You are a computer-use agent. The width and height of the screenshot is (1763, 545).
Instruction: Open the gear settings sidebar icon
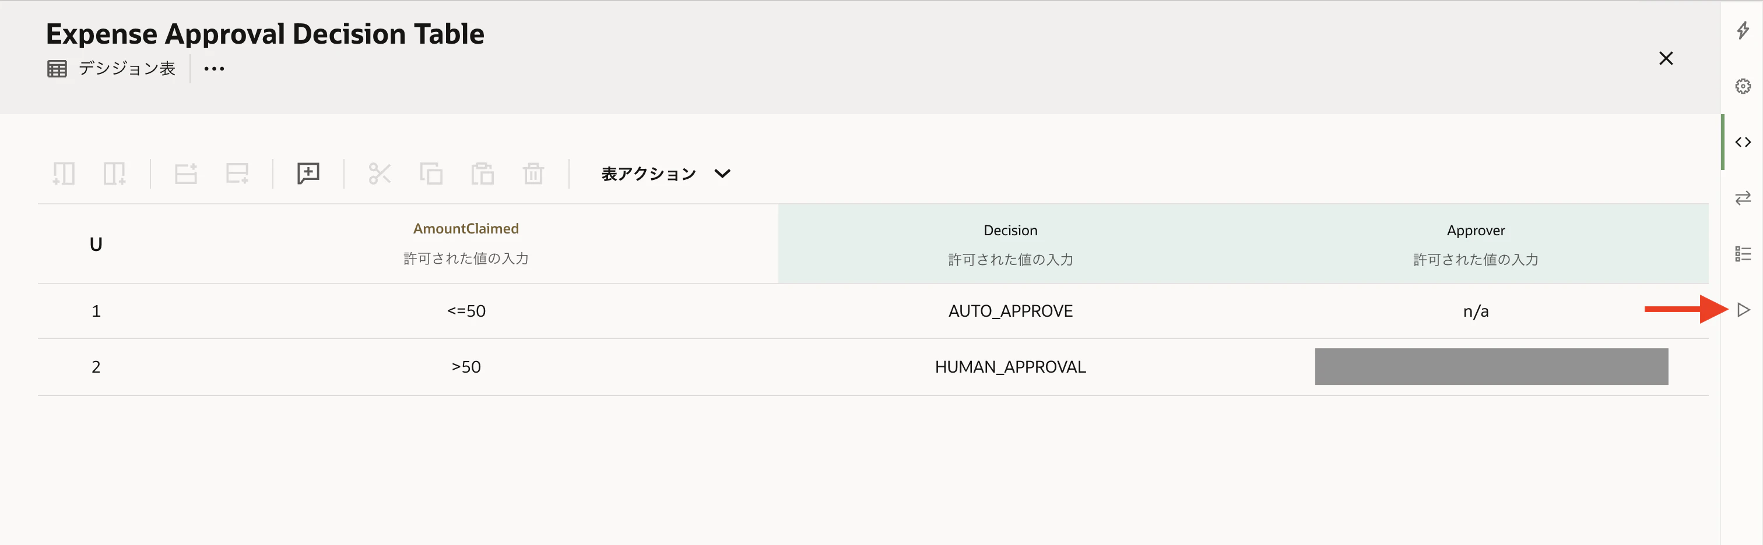tap(1743, 86)
